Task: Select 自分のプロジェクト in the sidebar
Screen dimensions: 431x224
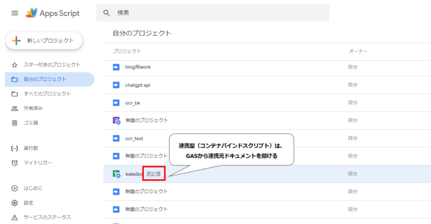Action: pyautogui.click(x=50, y=79)
